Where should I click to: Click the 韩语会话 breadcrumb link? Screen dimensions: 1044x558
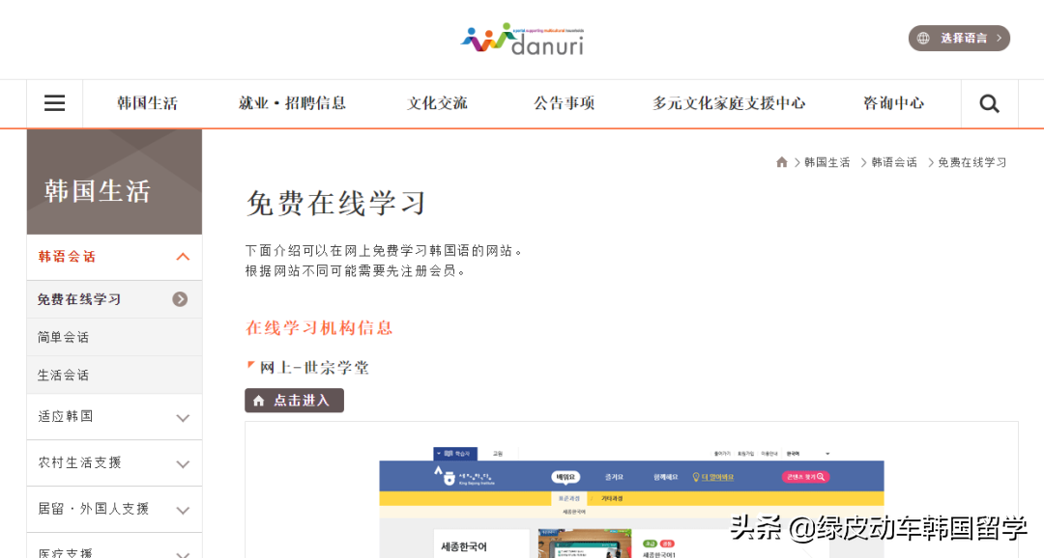coord(894,162)
